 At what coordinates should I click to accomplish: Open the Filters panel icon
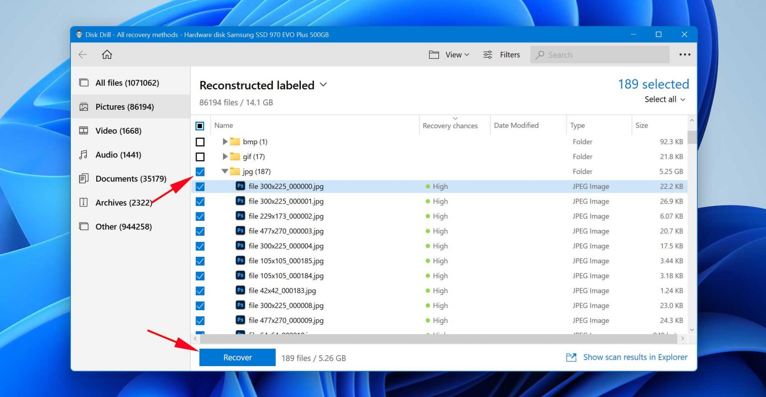pos(487,55)
